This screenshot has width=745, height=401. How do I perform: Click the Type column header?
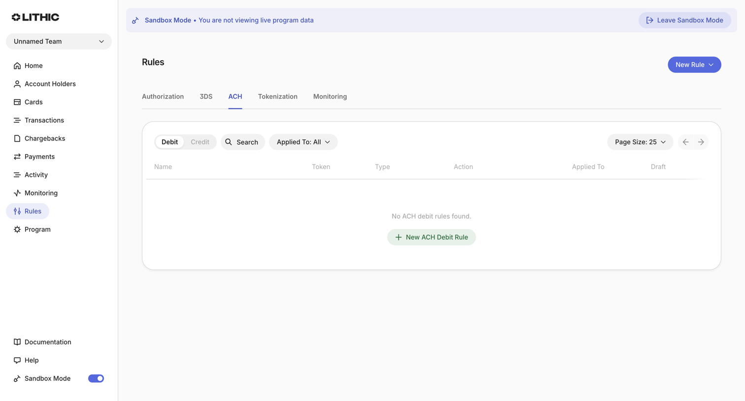382,167
